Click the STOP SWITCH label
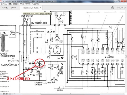Screen dimensions: 127x95 point(27,16)
